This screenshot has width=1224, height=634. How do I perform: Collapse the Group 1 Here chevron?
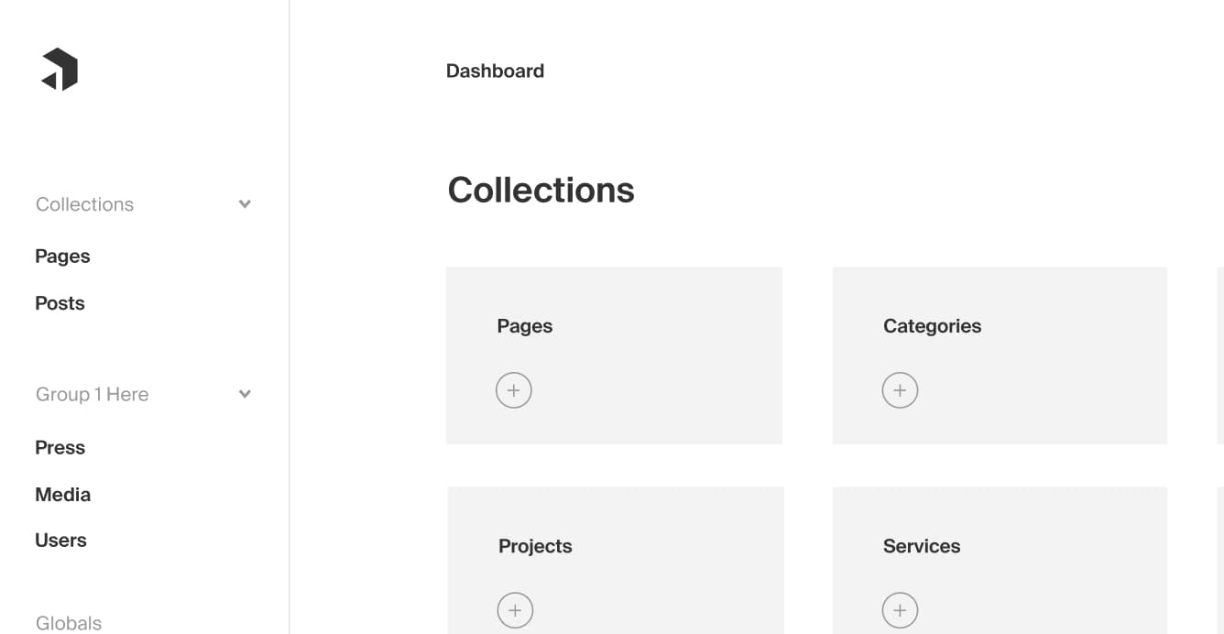pos(245,394)
